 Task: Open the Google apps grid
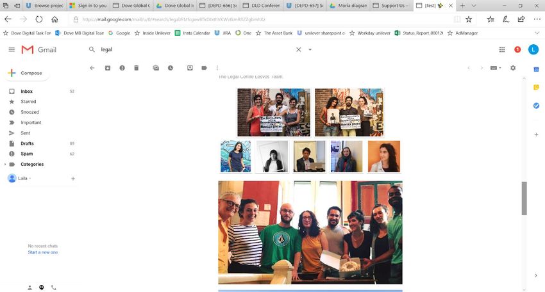pos(502,50)
